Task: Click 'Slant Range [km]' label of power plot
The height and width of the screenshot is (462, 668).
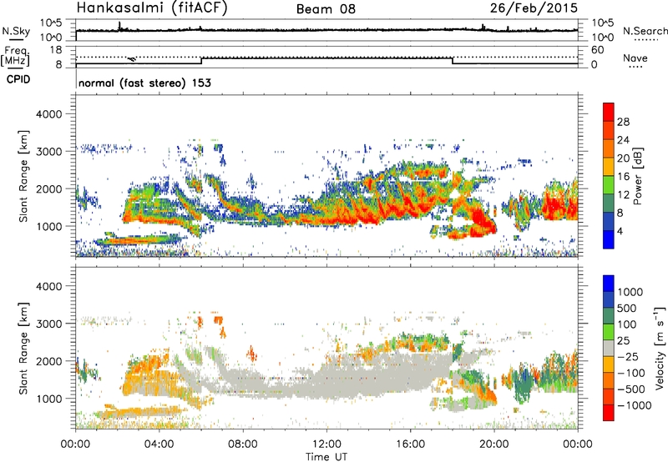Action: pos(23,176)
